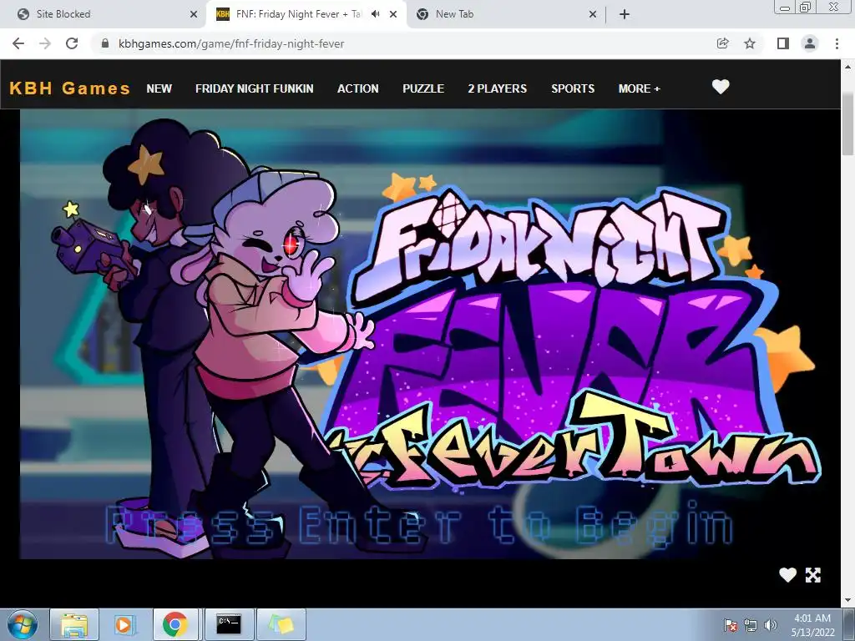This screenshot has width=855, height=641.
Task: Expand the MORE + menu
Action: tap(639, 88)
